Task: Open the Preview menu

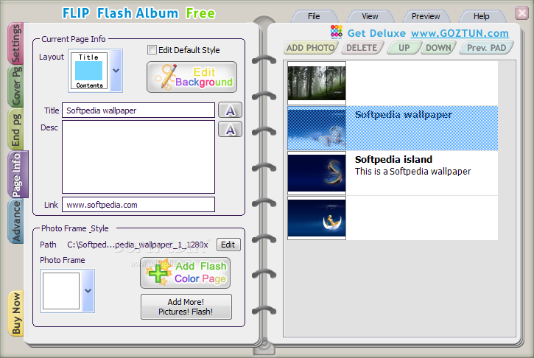Action: [x=426, y=16]
